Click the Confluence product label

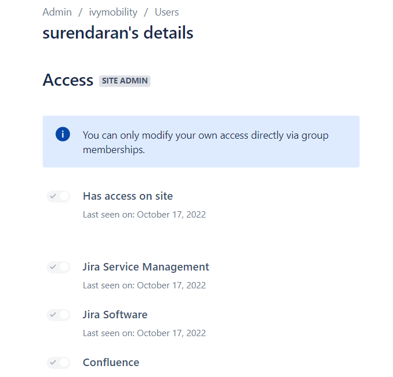111,363
